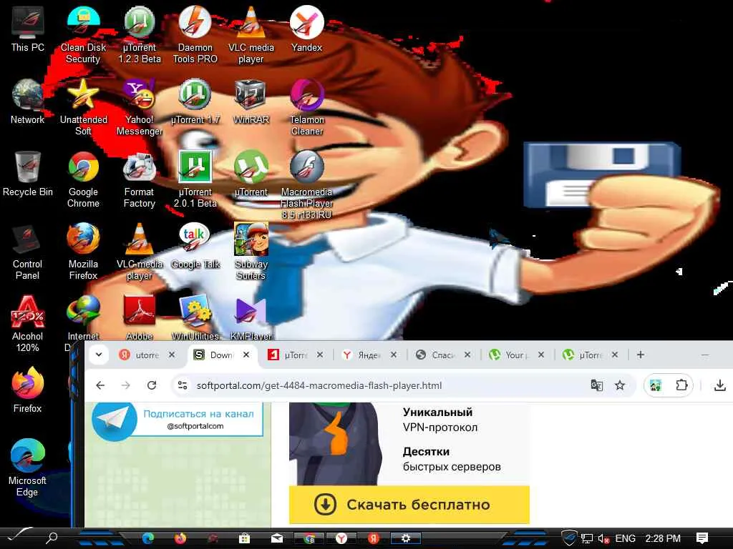This screenshot has height=549, width=733.
Task: Click Подписаться на канал Telegram link
Action: point(198,414)
